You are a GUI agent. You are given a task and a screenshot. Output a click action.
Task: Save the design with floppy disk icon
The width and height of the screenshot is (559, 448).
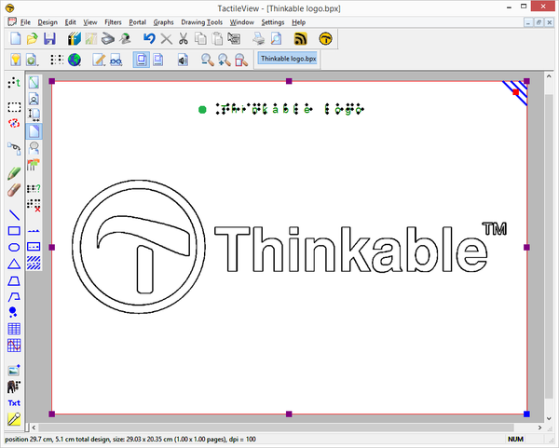pyautogui.click(x=49, y=38)
